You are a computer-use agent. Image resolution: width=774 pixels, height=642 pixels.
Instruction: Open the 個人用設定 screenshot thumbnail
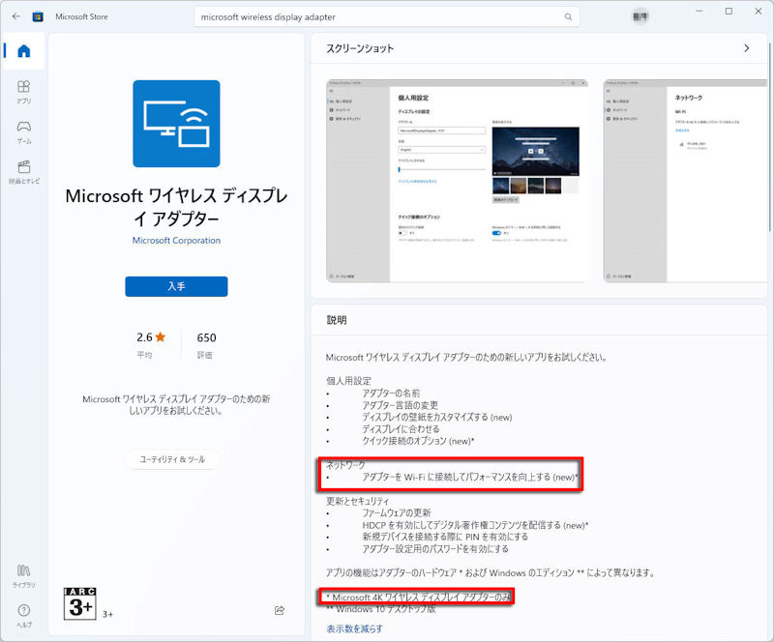457,181
